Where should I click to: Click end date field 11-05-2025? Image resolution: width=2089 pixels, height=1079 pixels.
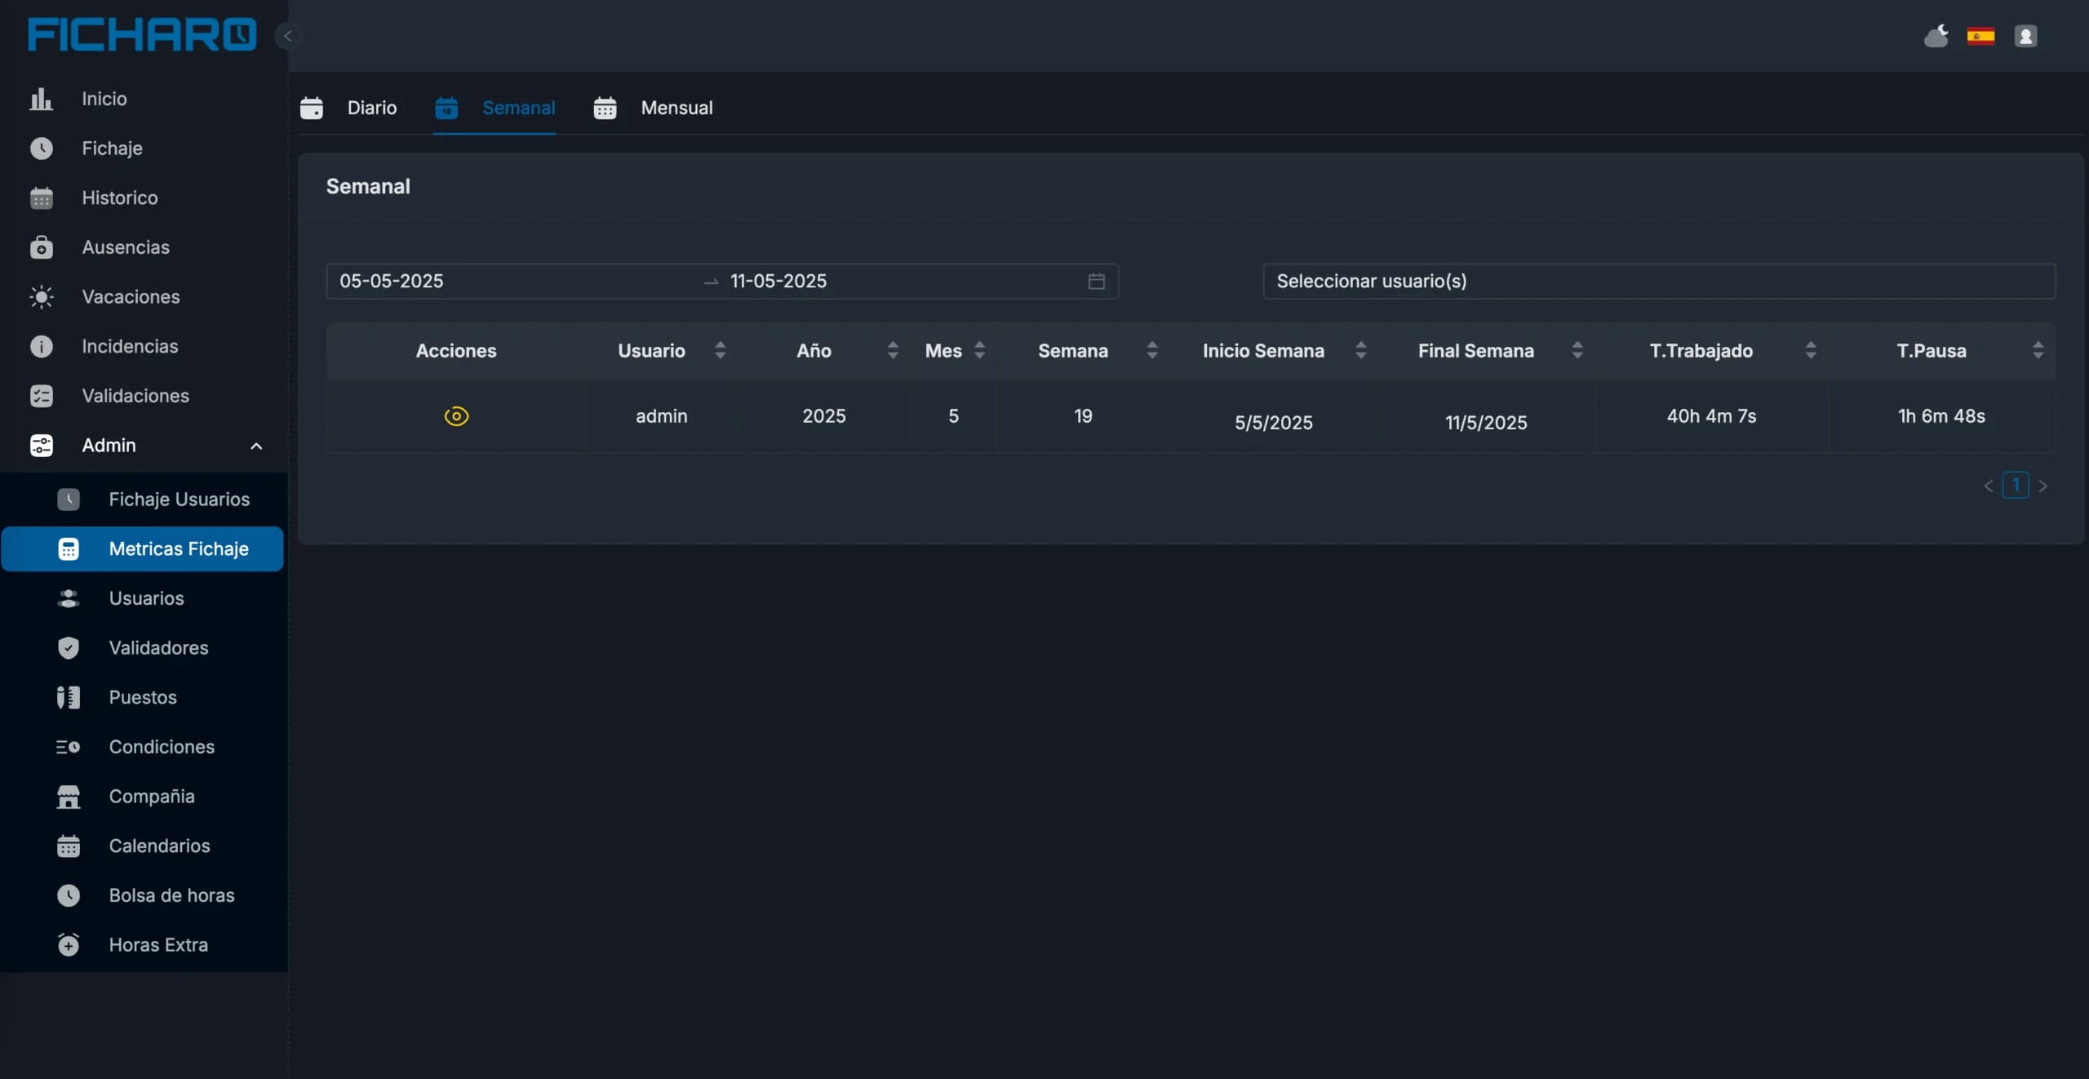778,281
